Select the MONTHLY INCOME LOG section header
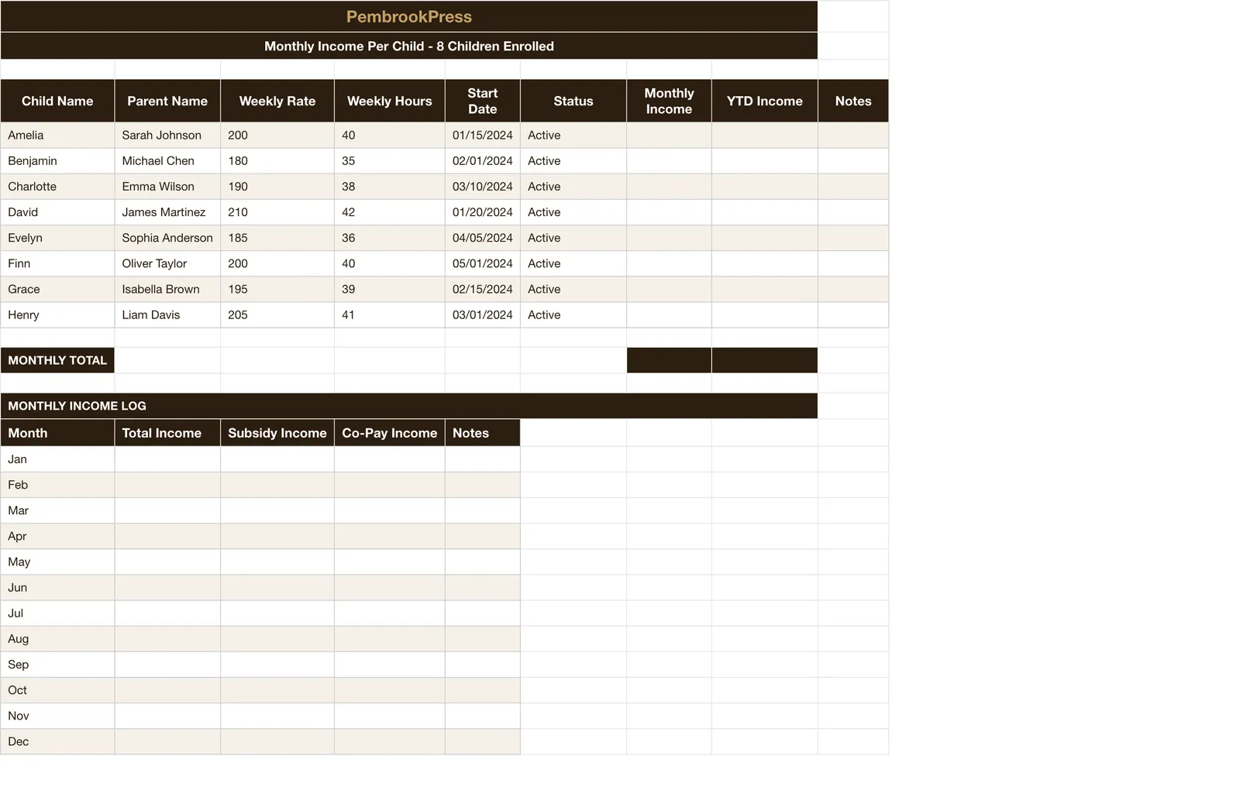This screenshot has width=1240, height=797. point(408,406)
